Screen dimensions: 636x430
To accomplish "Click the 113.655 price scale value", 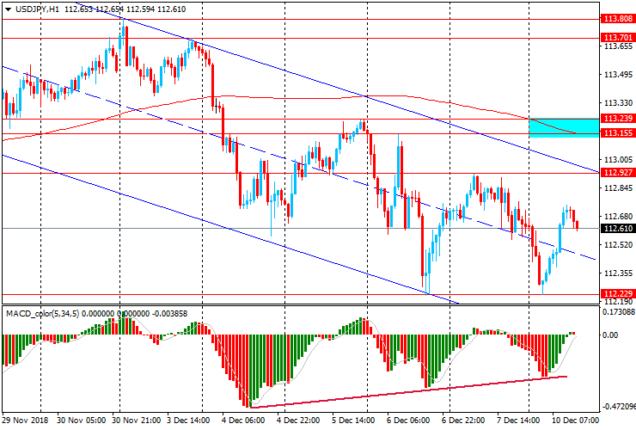I will click(x=618, y=46).
